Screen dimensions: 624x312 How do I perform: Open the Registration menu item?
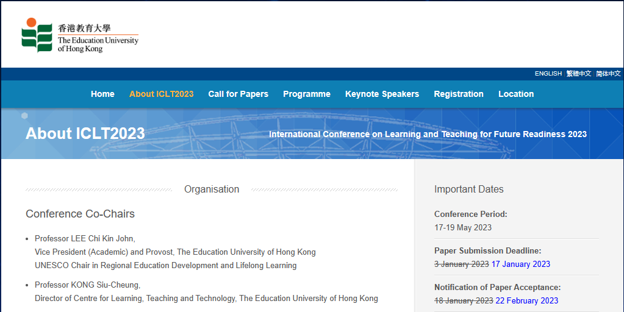[x=458, y=94]
